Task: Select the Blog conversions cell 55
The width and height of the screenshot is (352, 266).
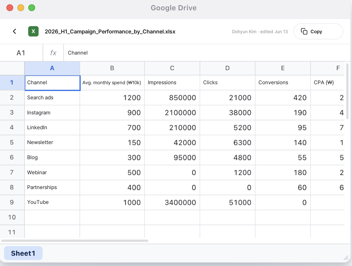Action: (283, 157)
